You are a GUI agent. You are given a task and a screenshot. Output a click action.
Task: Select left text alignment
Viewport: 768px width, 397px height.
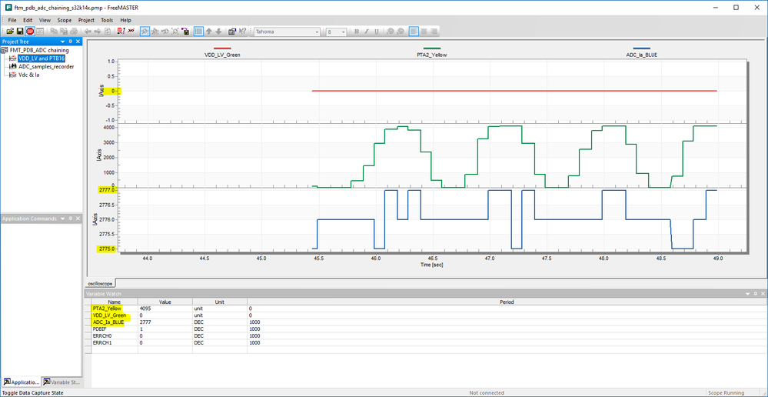414,31
